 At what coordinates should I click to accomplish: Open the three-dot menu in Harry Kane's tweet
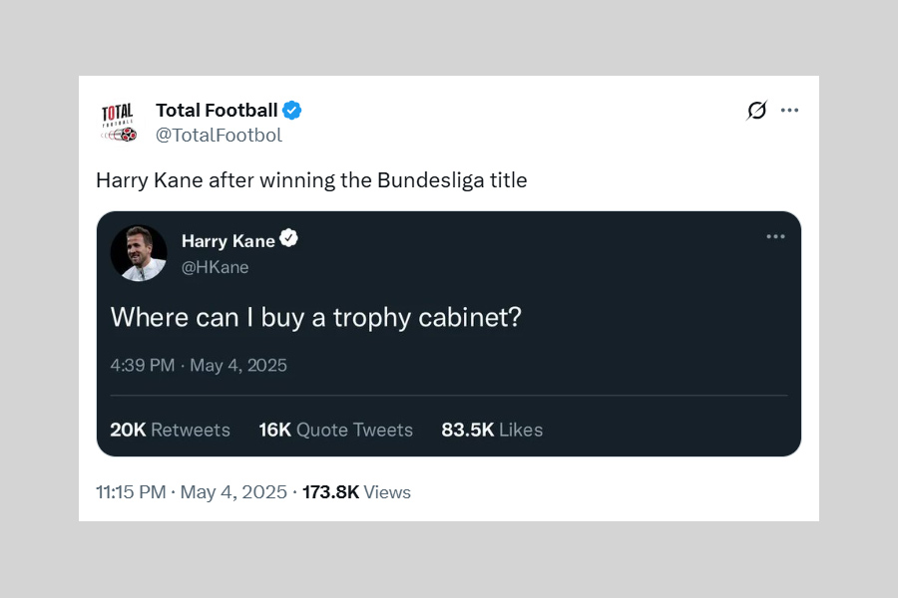click(775, 237)
